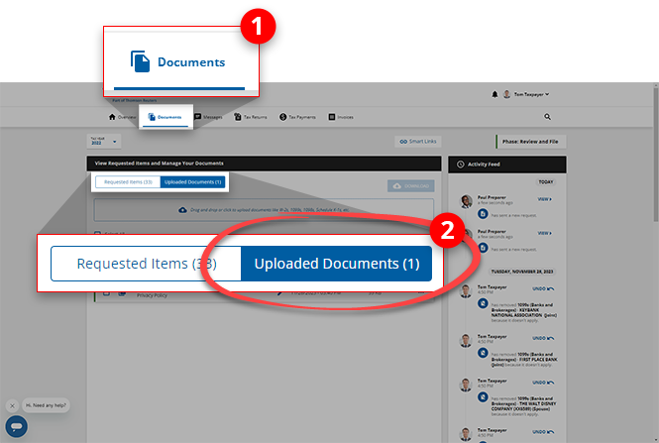The width and height of the screenshot is (659, 443).
Task: Click Tom Taxpayer avatar in KEYBANK feed entry
Action: pyautogui.click(x=466, y=290)
